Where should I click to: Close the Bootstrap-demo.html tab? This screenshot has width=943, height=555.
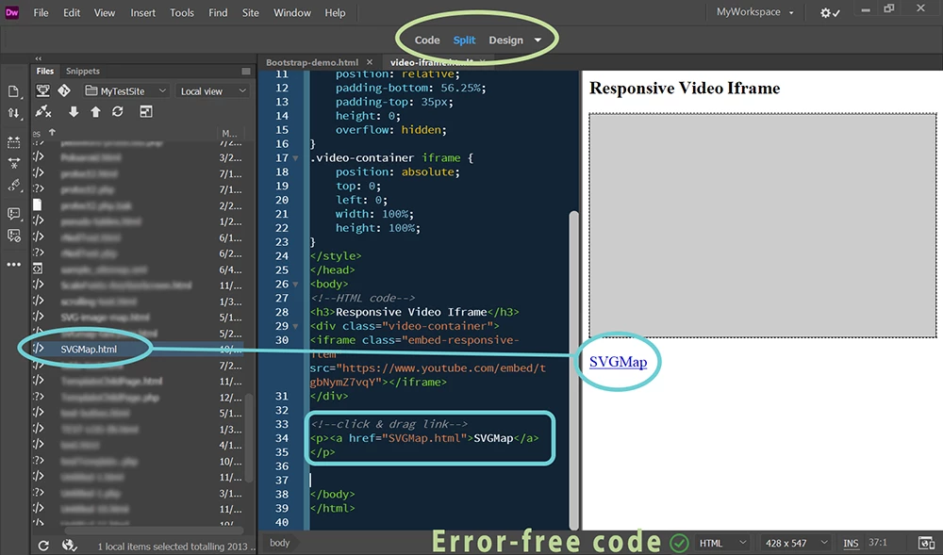370,62
